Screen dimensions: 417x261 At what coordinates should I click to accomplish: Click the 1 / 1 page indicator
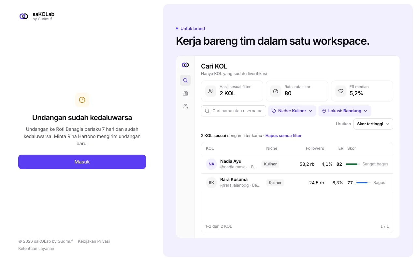coord(385,226)
